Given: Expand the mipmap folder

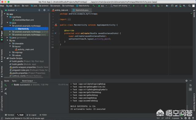Looking at the screenshot, I should coord(10,52).
